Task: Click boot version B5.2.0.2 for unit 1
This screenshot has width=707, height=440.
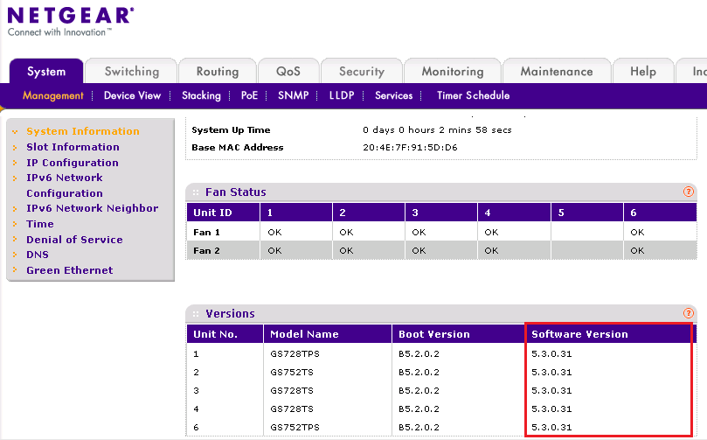Action: click(x=419, y=354)
